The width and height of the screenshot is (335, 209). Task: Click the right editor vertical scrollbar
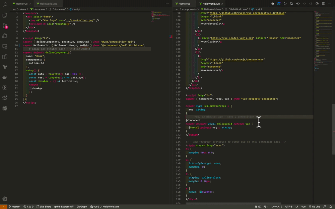[334, 129]
